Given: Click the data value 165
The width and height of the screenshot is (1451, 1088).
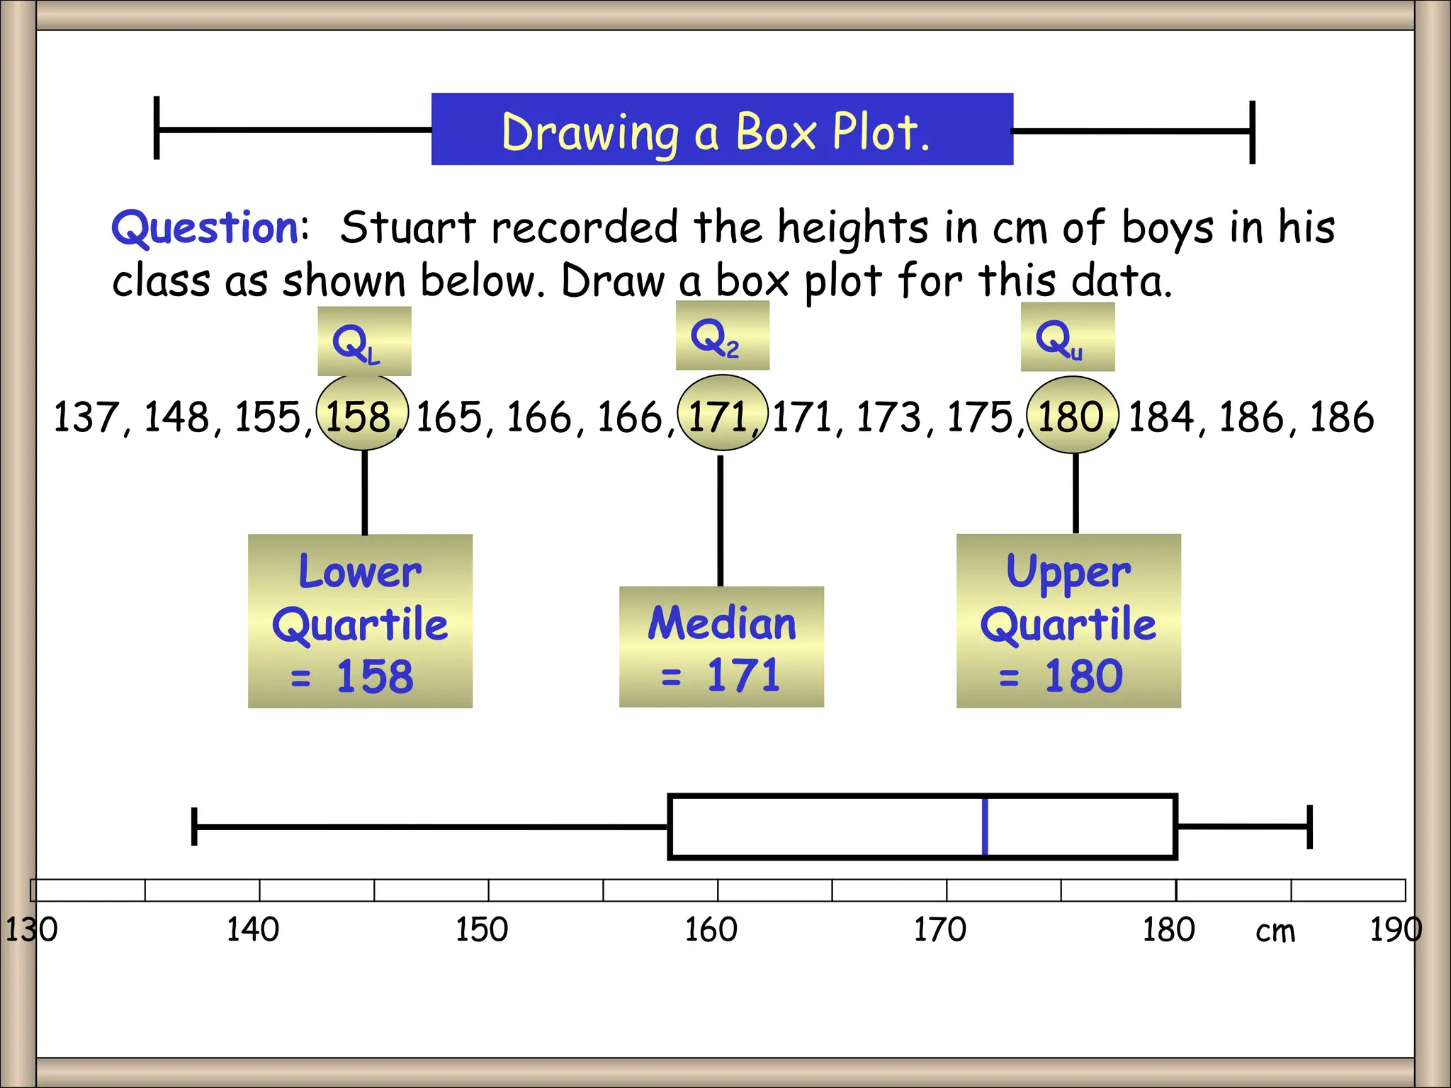Looking at the screenshot, I should click(x=448, y=416).
